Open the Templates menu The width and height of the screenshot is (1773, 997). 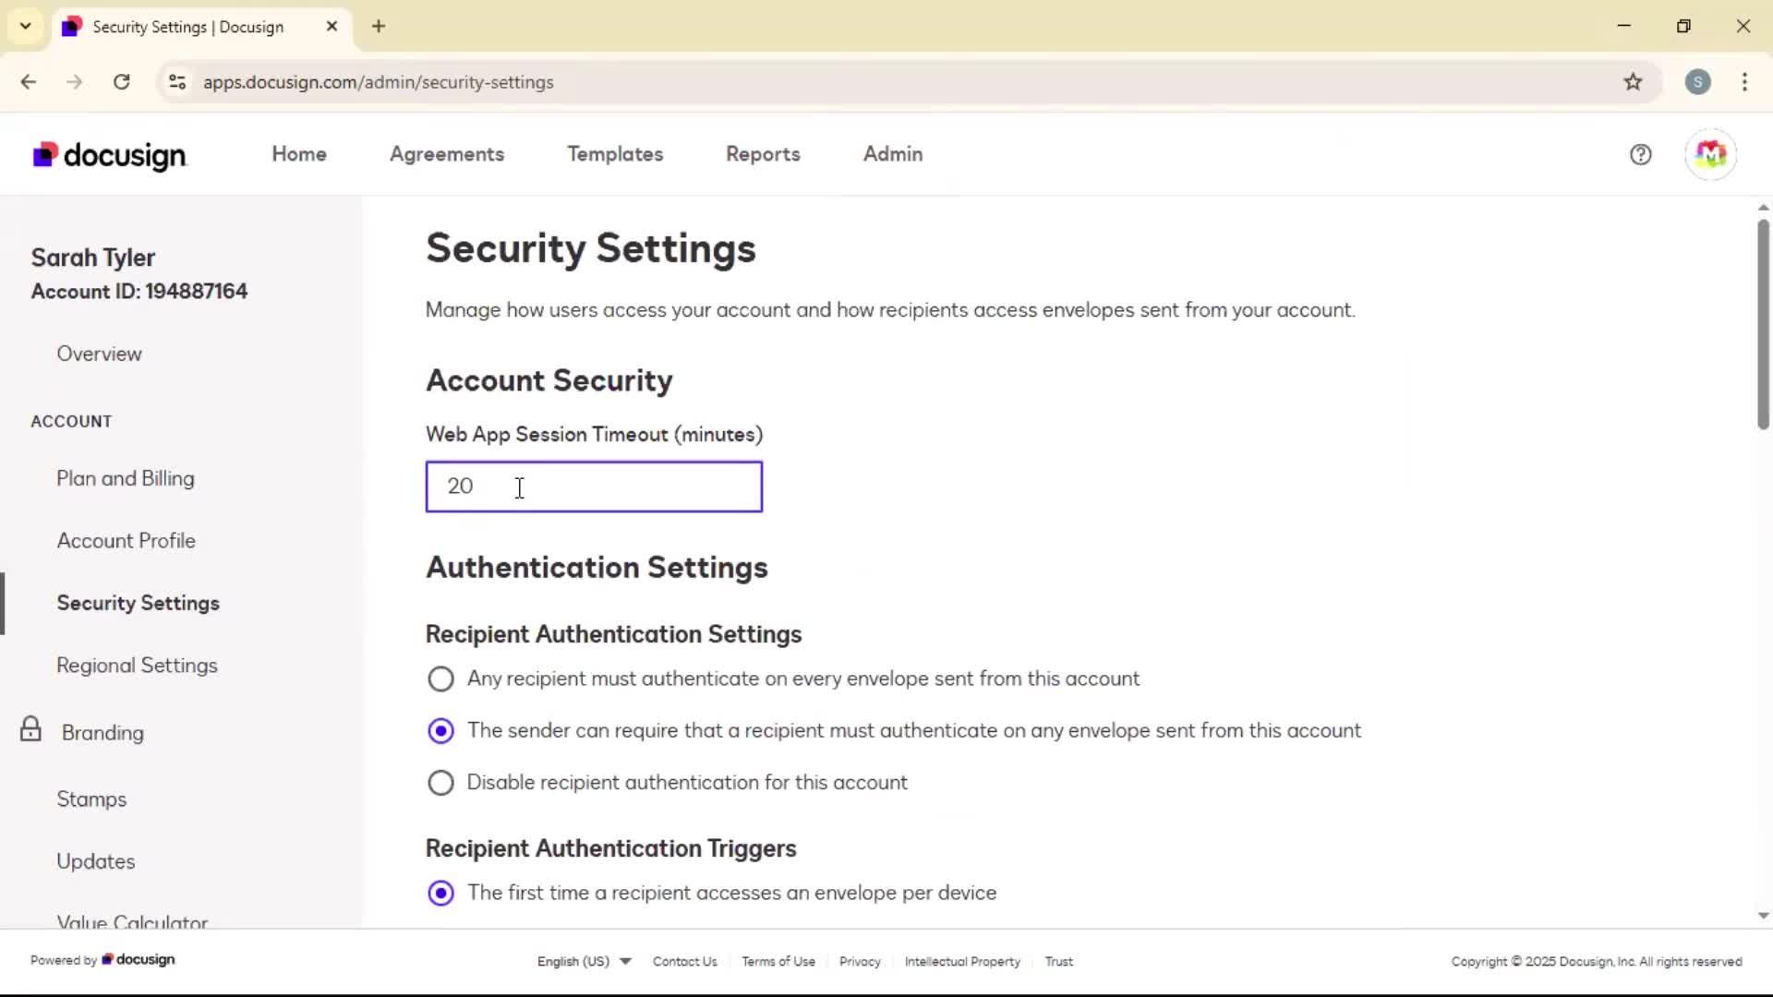coord(615,154)
